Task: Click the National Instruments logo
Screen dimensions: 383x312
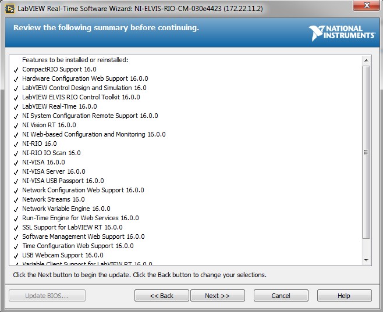Action: (x=342, y=32)
